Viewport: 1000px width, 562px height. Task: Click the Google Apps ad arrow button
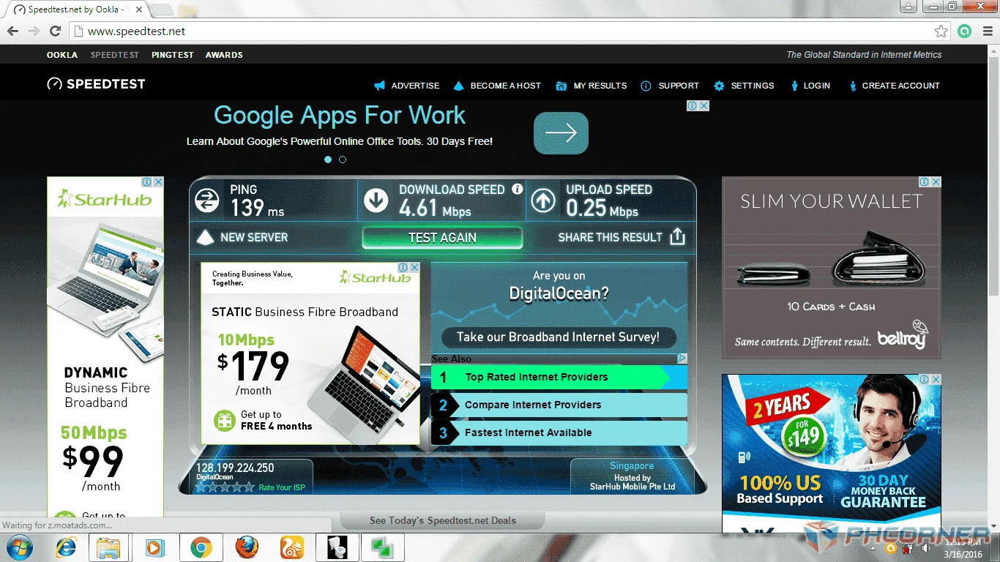tap(561, 133)
